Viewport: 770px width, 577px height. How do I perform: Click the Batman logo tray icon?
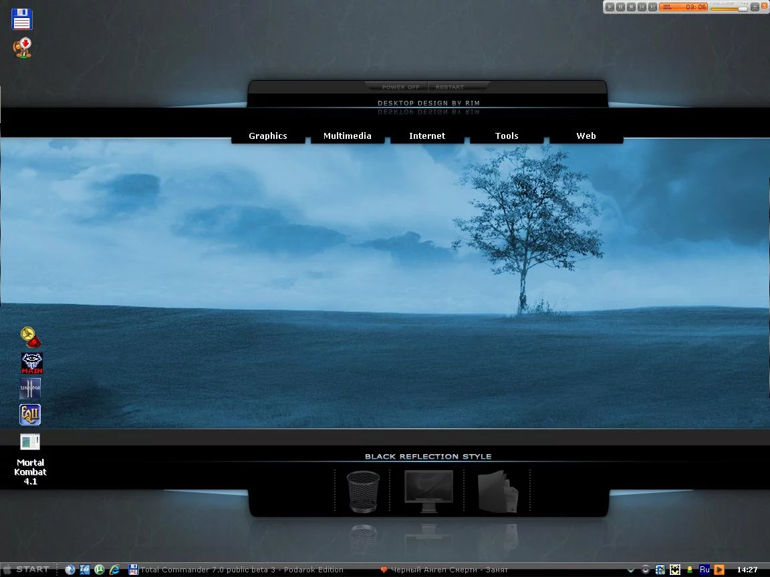(675, 570)
